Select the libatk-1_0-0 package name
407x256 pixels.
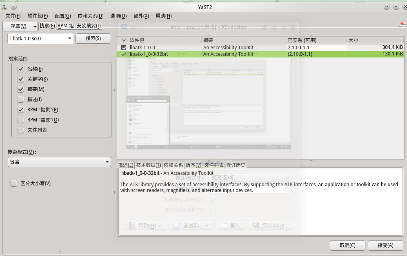(142, 48)
